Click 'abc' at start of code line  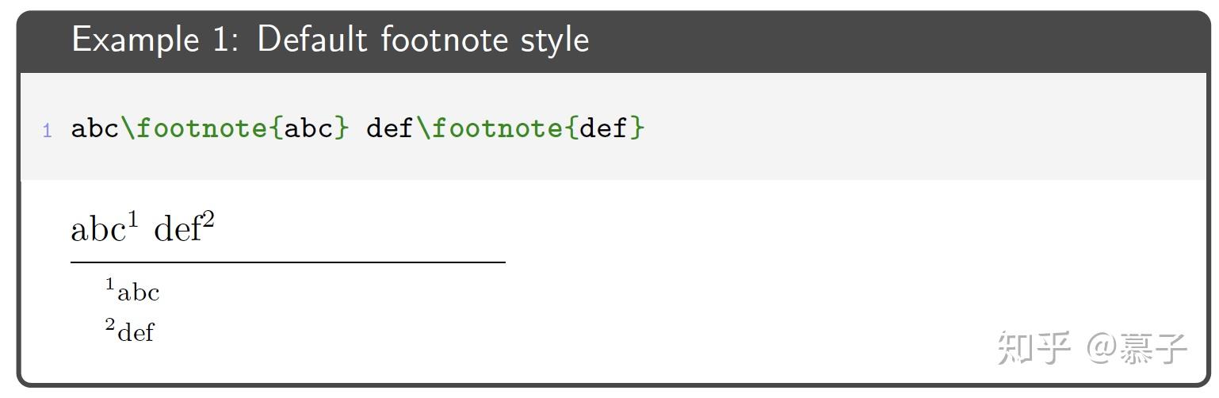click(95, 128)
